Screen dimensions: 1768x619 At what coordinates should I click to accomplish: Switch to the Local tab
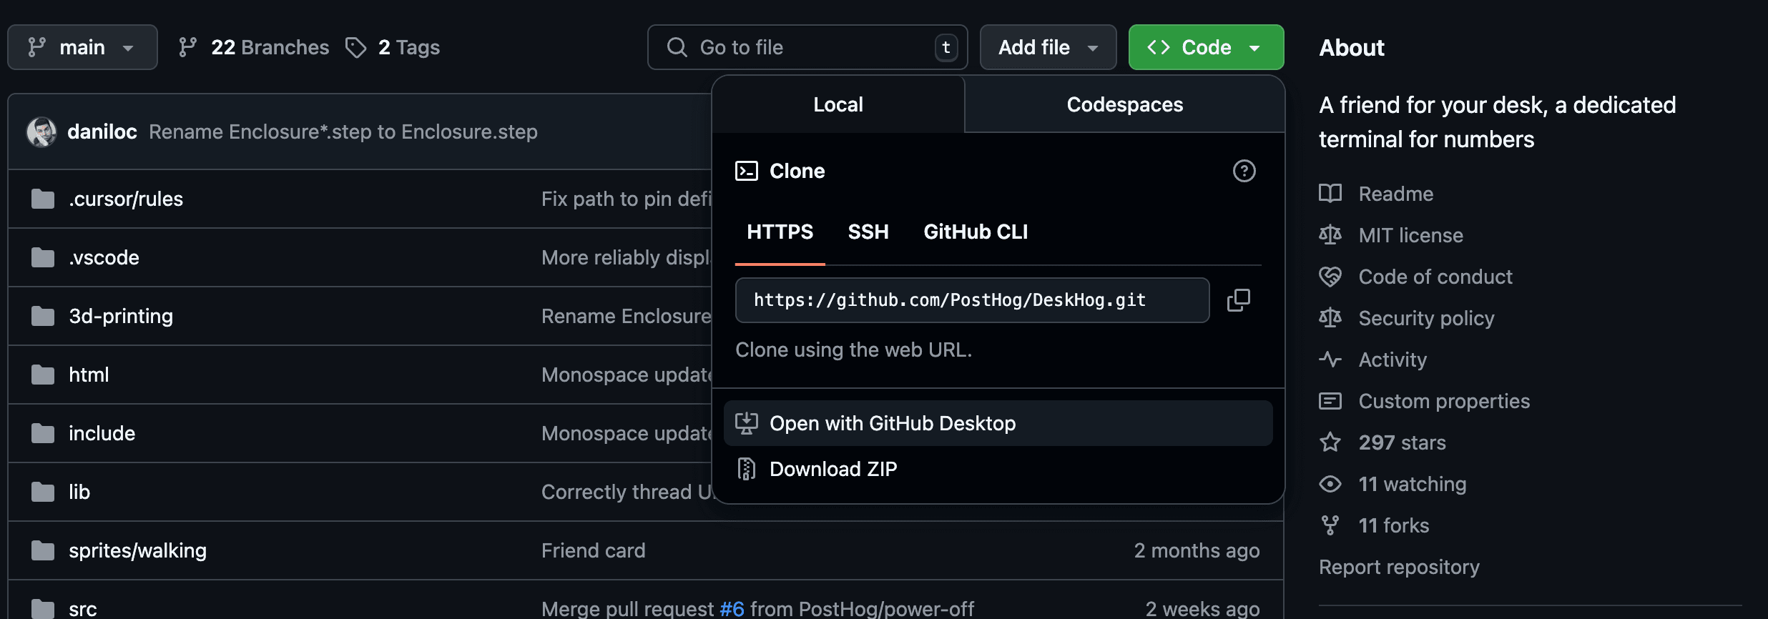tap(838, 104)
